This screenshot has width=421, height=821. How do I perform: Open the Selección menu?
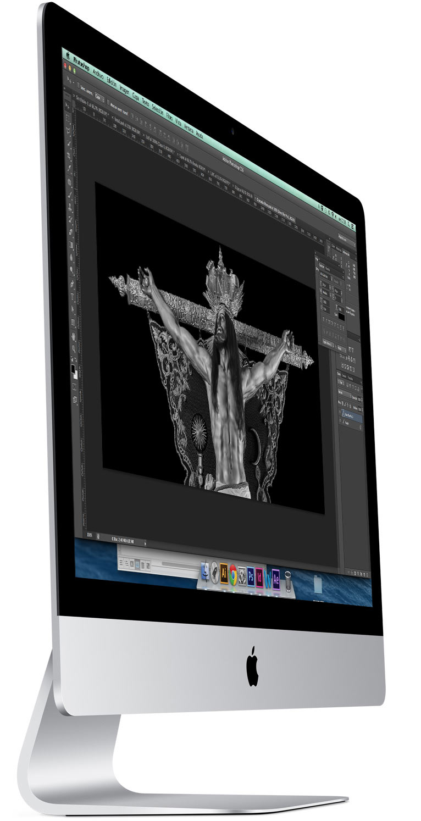click(157, 110)
